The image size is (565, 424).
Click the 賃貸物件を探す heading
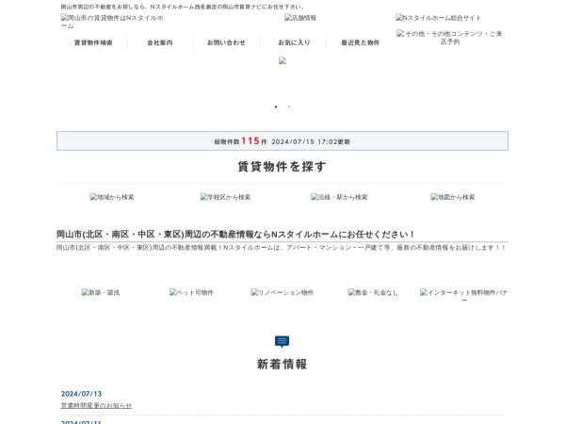282,167
